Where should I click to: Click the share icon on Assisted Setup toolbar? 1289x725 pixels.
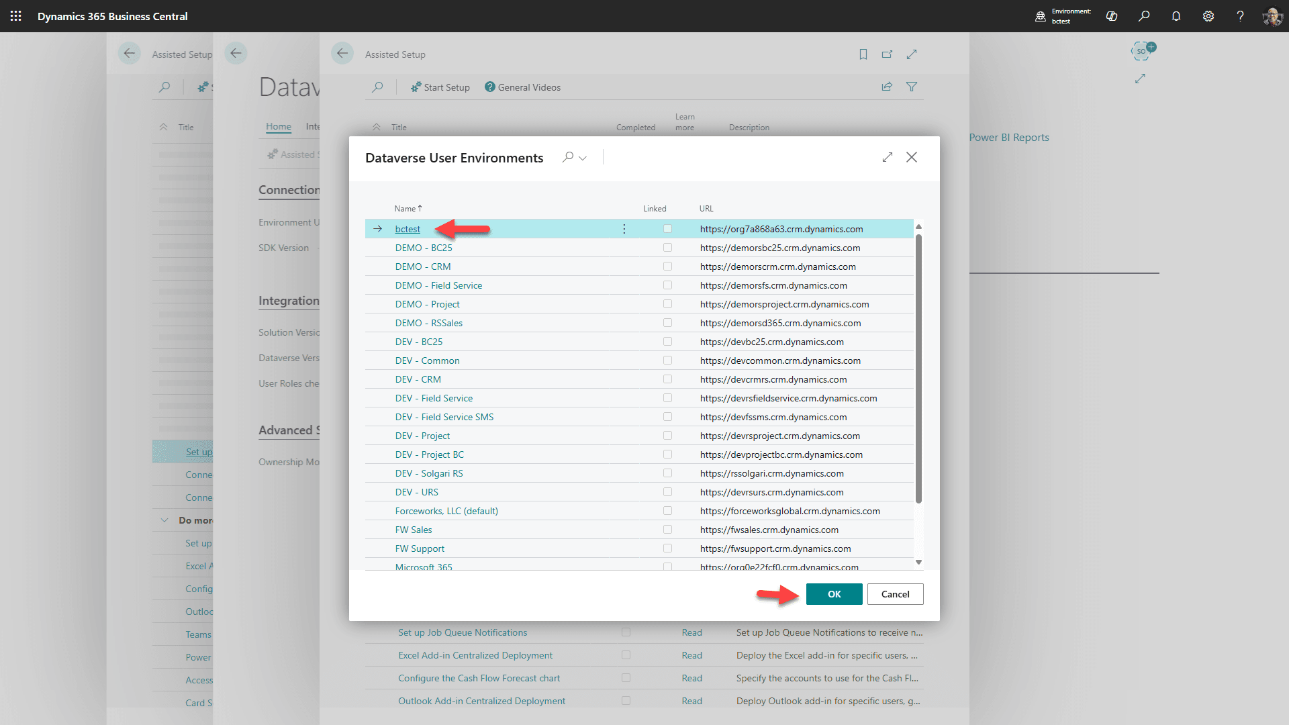887,87
